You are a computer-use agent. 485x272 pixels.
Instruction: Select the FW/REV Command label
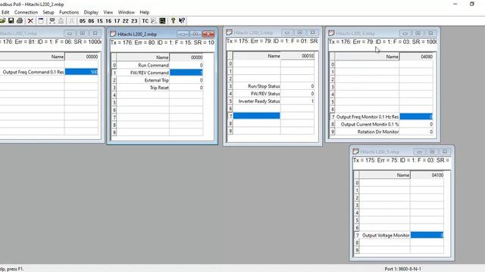click(x=149, y=73)
